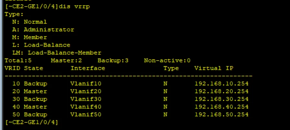Click virtual IP 192.168.40.254

[222, 107]
